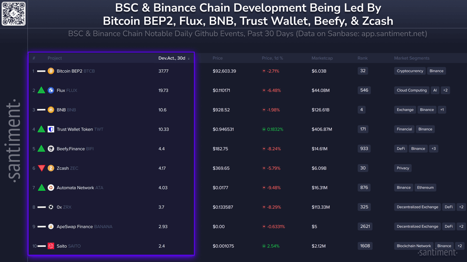Click the Zcash coin icon
The height and width of the screenshot is (262, 467).
[51, 168]
